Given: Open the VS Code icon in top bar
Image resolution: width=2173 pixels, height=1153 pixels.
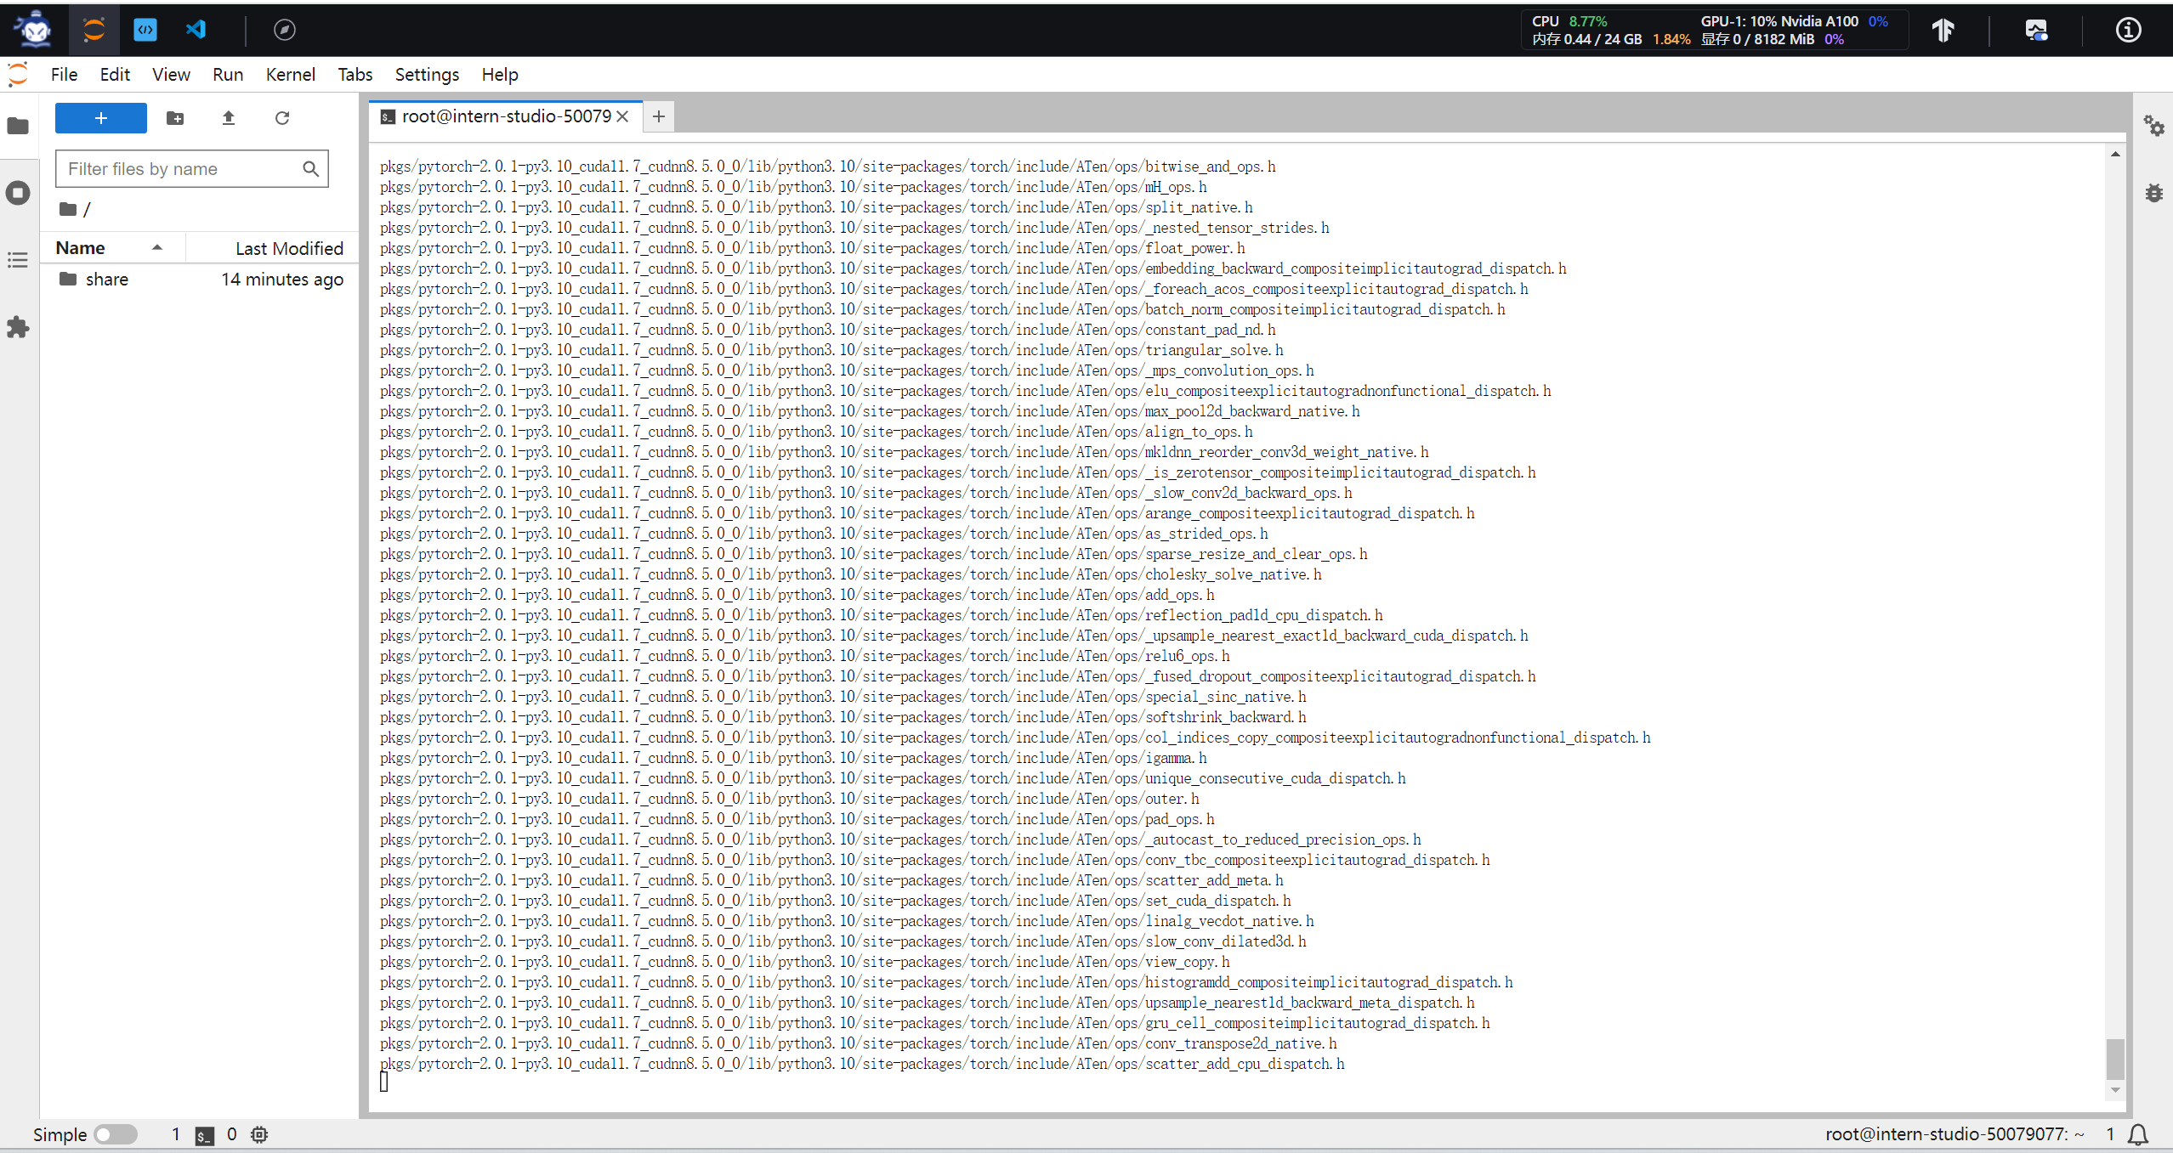Looking at the screenshot, I should (x=196, y=30).
